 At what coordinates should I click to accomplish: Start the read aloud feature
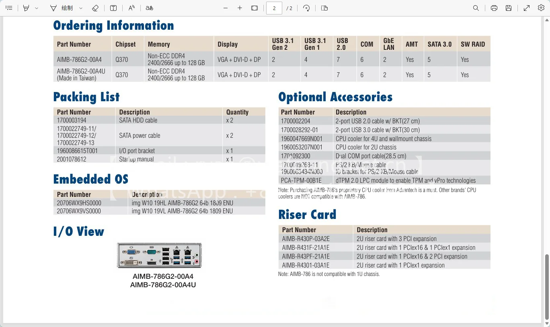click(x=131, y=8)
